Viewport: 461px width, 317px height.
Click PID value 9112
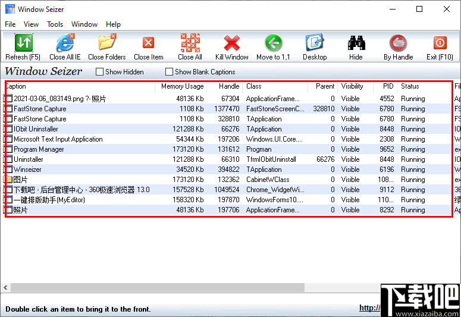pyautogui.click(x=387, y=190)
